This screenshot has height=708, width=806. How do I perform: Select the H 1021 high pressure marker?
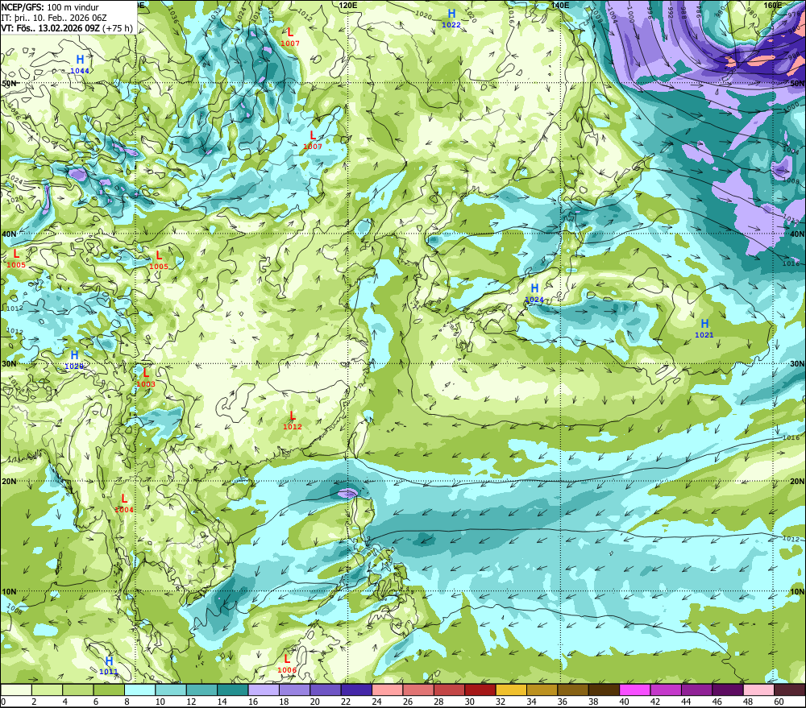(704, 328)
